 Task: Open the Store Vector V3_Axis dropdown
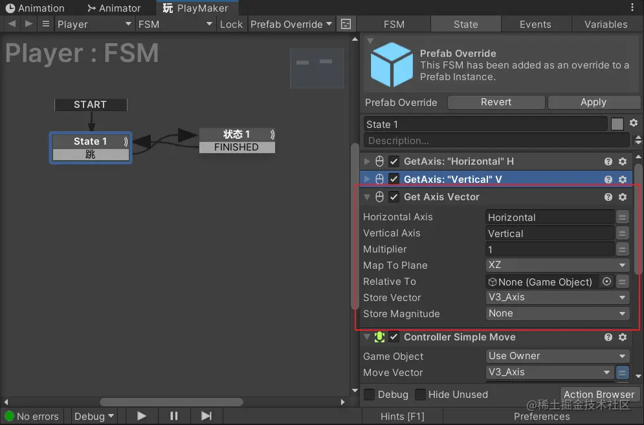[557, 298]
